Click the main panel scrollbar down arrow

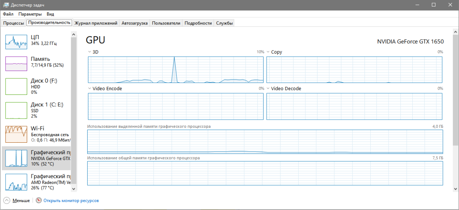pyautogui.click(x=456, y=189)
